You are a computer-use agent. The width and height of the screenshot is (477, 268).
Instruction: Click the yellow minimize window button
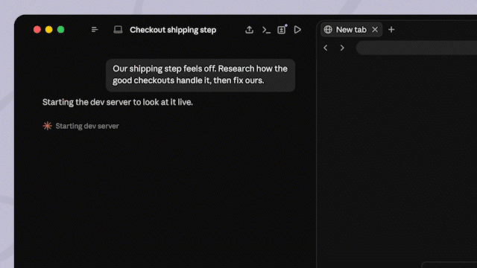(48, 30)
